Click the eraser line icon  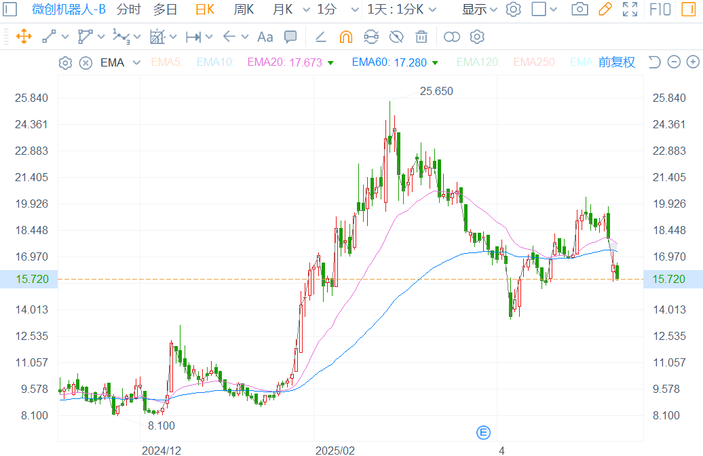point(320,37)
